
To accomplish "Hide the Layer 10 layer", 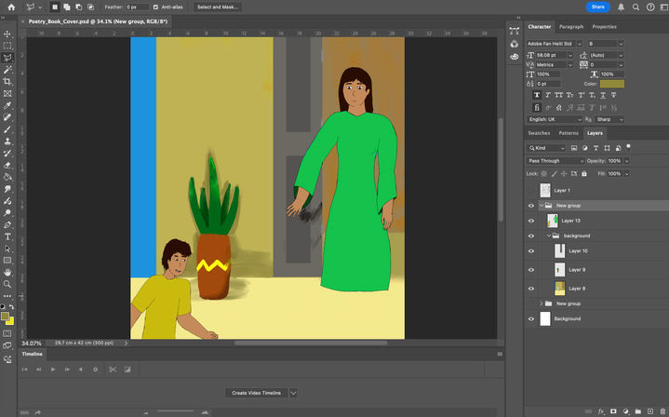I will click(531, 251).
